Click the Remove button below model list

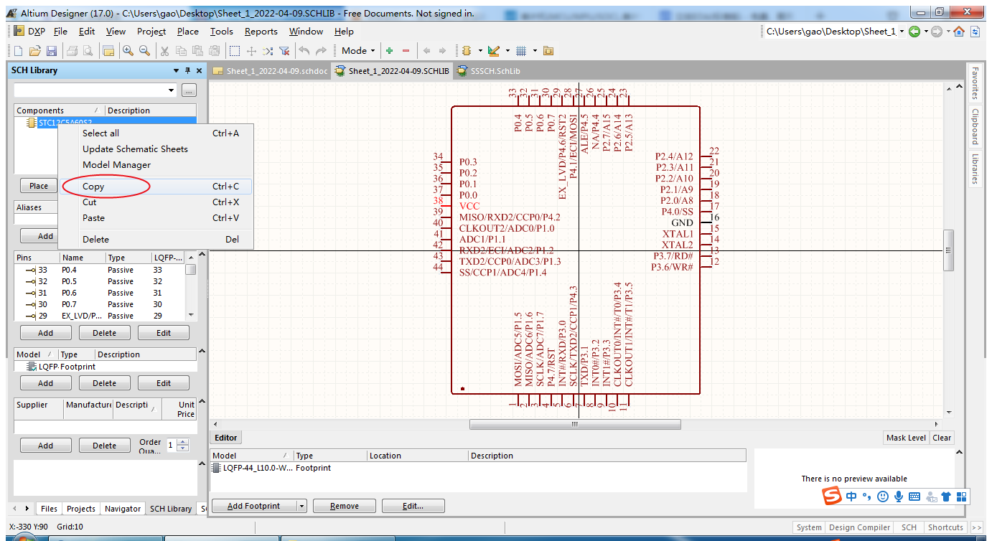(x=344, y=506)
